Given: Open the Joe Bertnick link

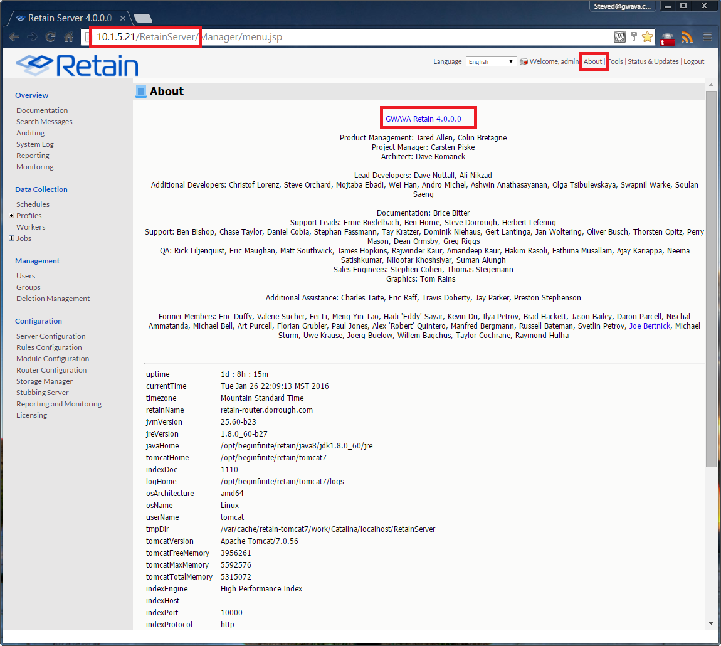Looking at the screenshot, I should click(x=650, y=326).
